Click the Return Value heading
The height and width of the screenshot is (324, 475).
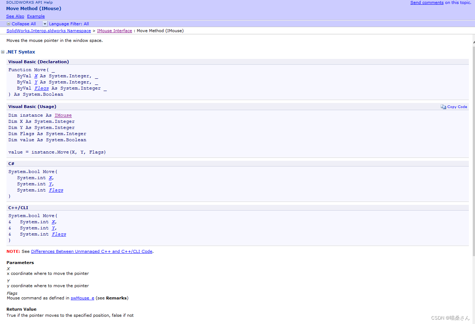tap(21, 309)
